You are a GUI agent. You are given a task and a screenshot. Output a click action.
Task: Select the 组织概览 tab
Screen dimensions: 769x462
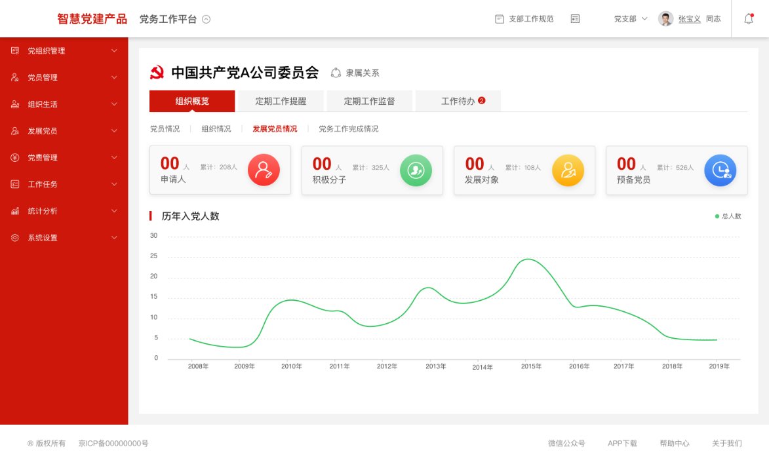click(x=192, y=101)
